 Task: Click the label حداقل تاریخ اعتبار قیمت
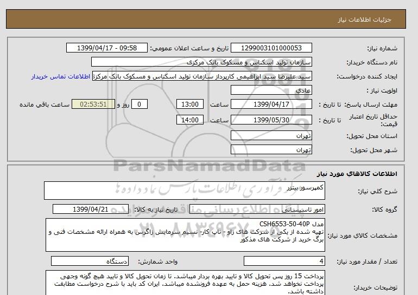click(373, 120)
